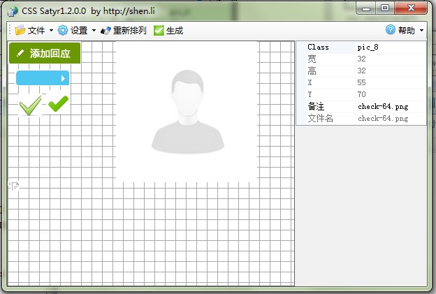Click the toolbar drag grip handle
The height and width of the screenshot is (294, 436).
[10, 30]
